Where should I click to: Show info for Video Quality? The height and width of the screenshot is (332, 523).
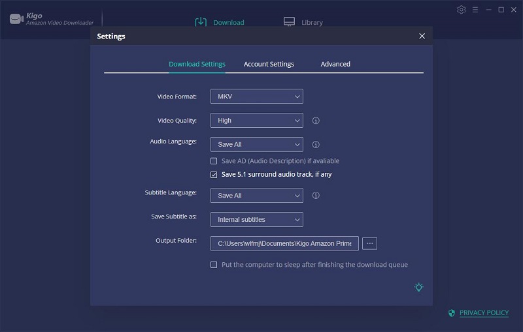coord(316,121)
